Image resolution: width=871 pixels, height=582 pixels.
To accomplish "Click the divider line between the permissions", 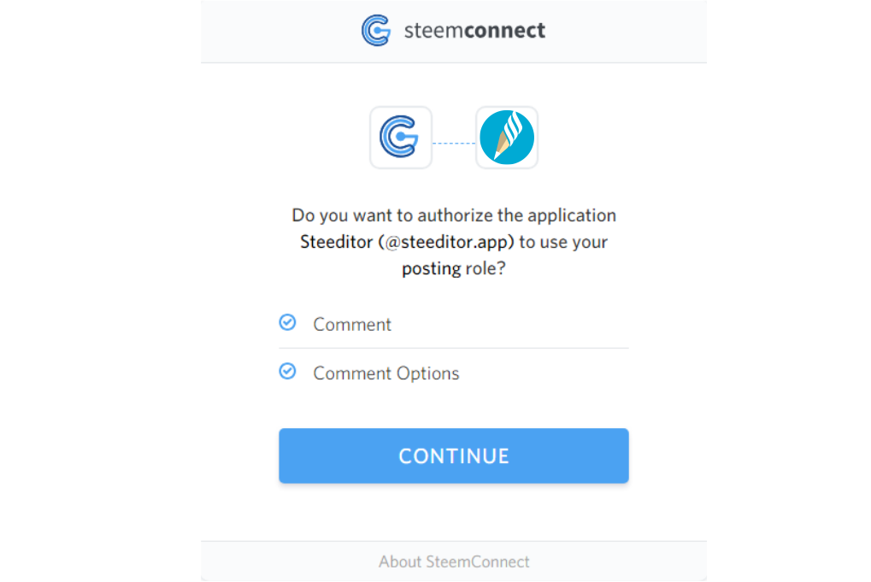I will 454,348.
